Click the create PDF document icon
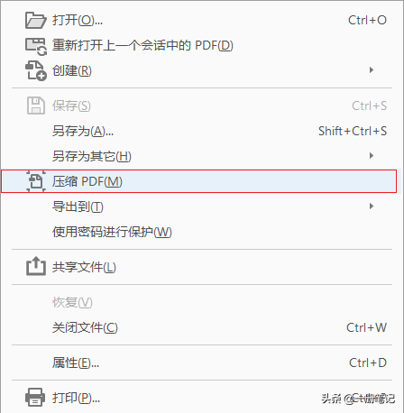Image resolution: width=404 pixels, height=413 pixels. [x=36, y=71]
